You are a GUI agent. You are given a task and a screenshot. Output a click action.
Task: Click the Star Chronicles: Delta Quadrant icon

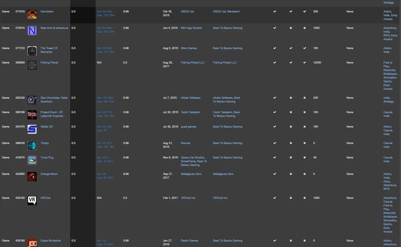click(x=32, y=100)
